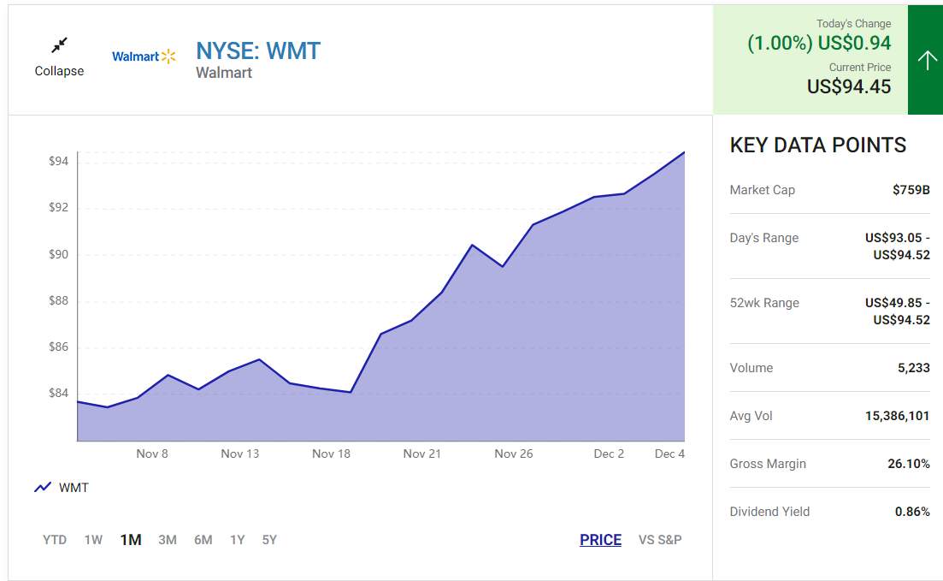Switch chart to VS S&P comparison
The height and width of the screenshot is (581, 943).
click(x=660, y=539)
